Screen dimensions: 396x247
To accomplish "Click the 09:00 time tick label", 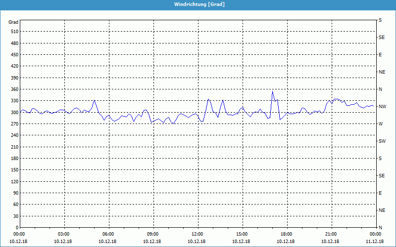I will [153, 234].
